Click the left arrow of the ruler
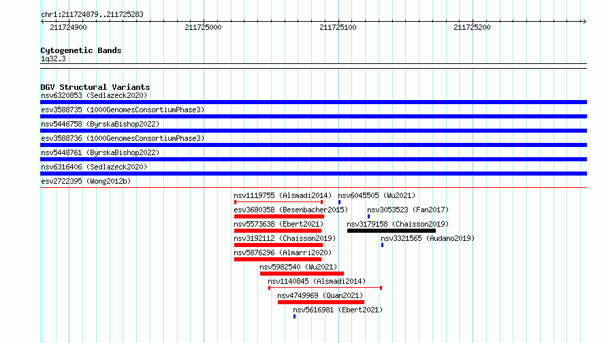 (x=42, y=22)
